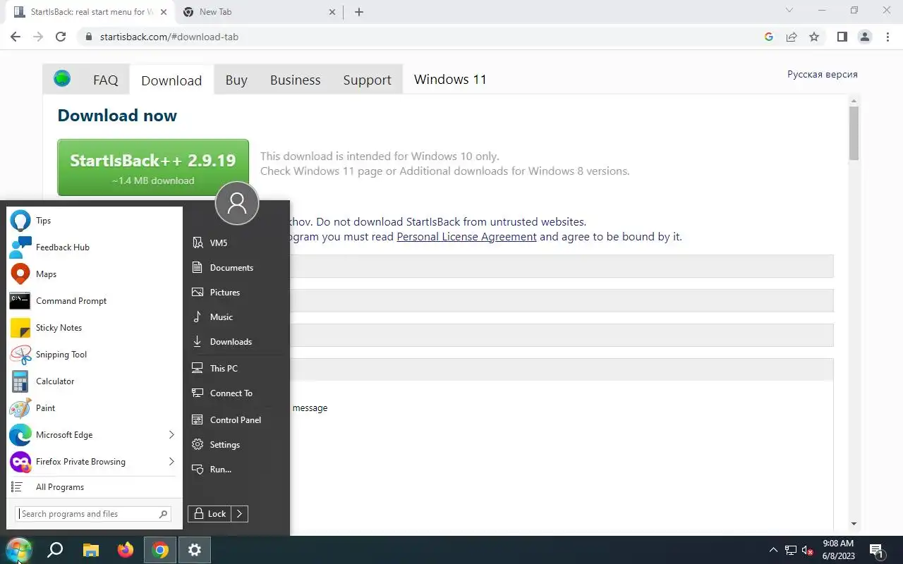Click the page vertical scrollbar thumb
The height and width of the screenshot is (564, 903).
(x=854, y=133)
